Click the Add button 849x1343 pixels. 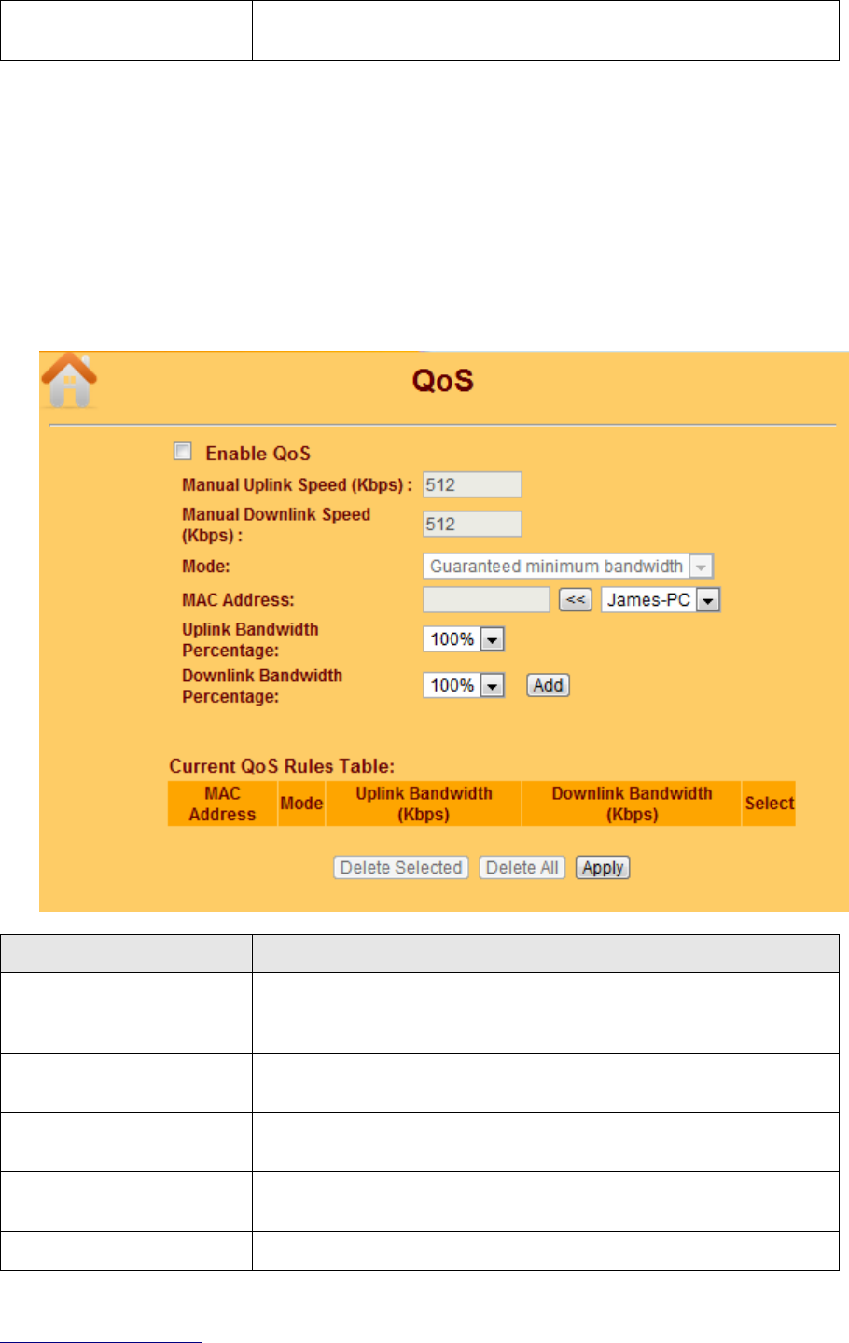(x=548, y=685)
